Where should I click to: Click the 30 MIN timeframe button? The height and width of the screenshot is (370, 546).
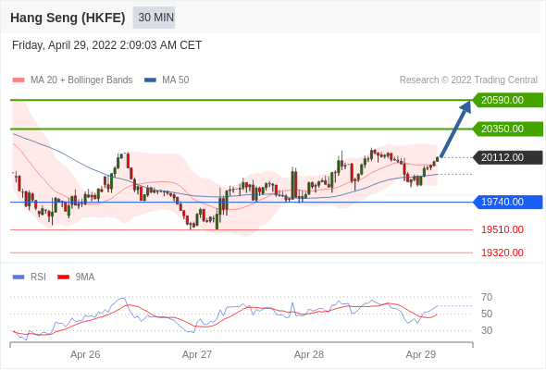point(154,18)
